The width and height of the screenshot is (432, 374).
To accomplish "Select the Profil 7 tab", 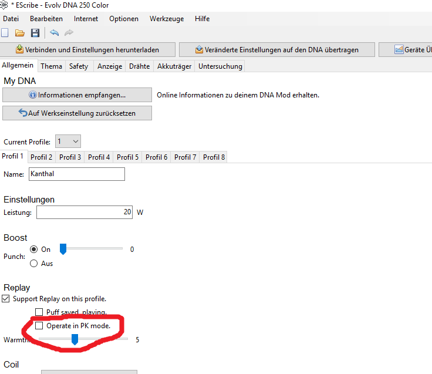I will tap(185, 157).
